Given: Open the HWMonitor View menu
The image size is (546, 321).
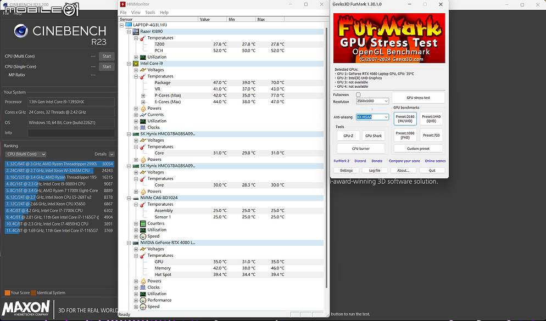Looking at the screenshot, I should click(x=136, y=13).
